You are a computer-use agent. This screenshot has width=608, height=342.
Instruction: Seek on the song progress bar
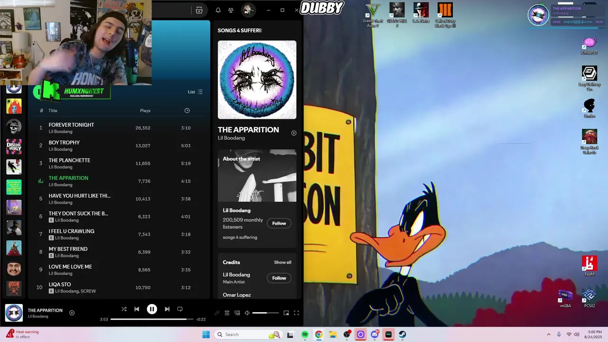(x=152, y=319)
